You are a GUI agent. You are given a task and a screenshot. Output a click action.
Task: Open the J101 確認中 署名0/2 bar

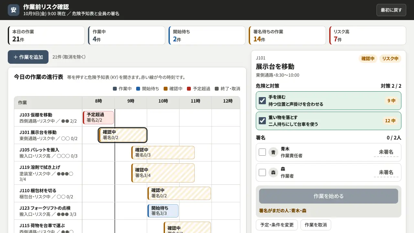click(123, 135)
